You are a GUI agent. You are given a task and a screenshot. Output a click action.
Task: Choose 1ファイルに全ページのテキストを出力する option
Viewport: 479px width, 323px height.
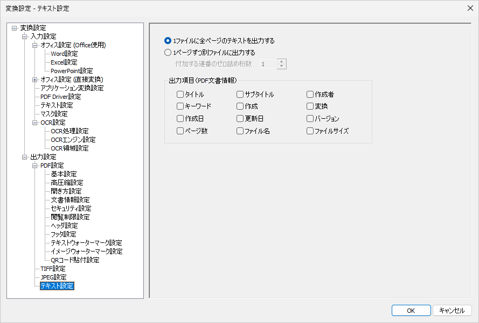coord(168,40)
